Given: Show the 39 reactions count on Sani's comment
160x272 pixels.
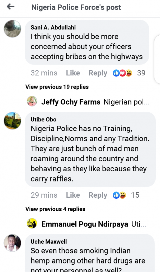Looking at the screenshot, I should click(141, 73).
